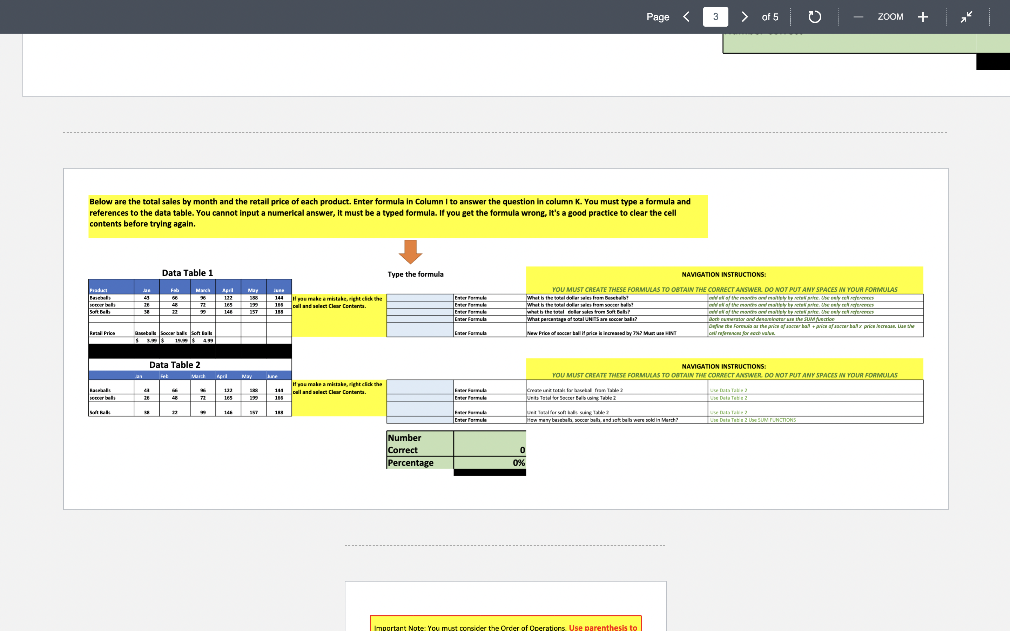The width and height of the screenshot is (1010, 631).
Task: Click the 'NAVIGATION INSTRUCTIONS' header
Action: (724, 274)
